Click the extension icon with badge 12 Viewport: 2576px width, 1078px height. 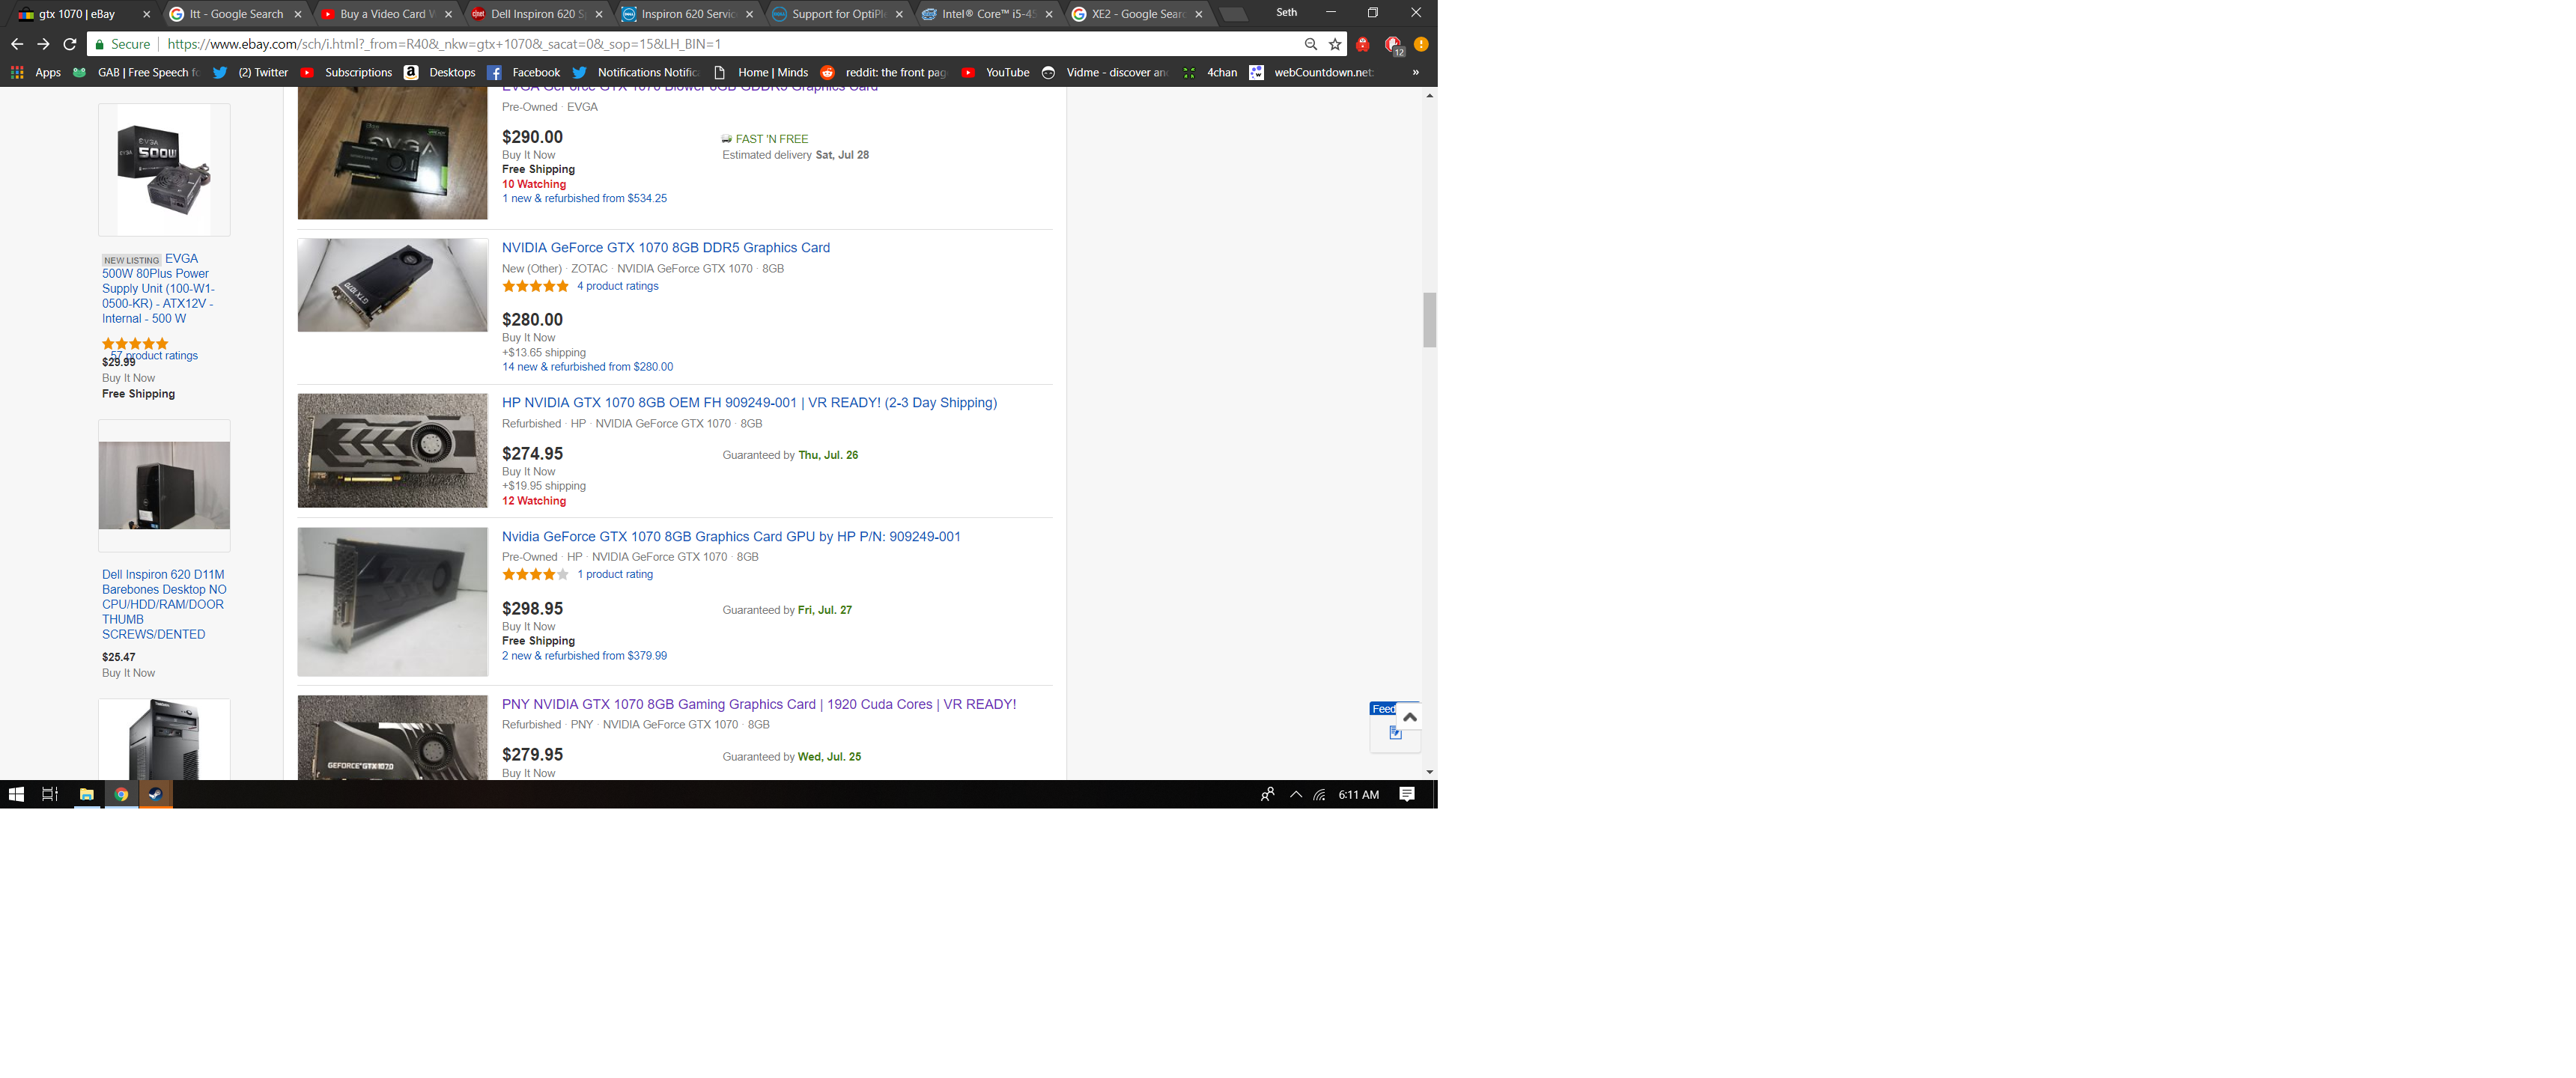click(1394, 44)
